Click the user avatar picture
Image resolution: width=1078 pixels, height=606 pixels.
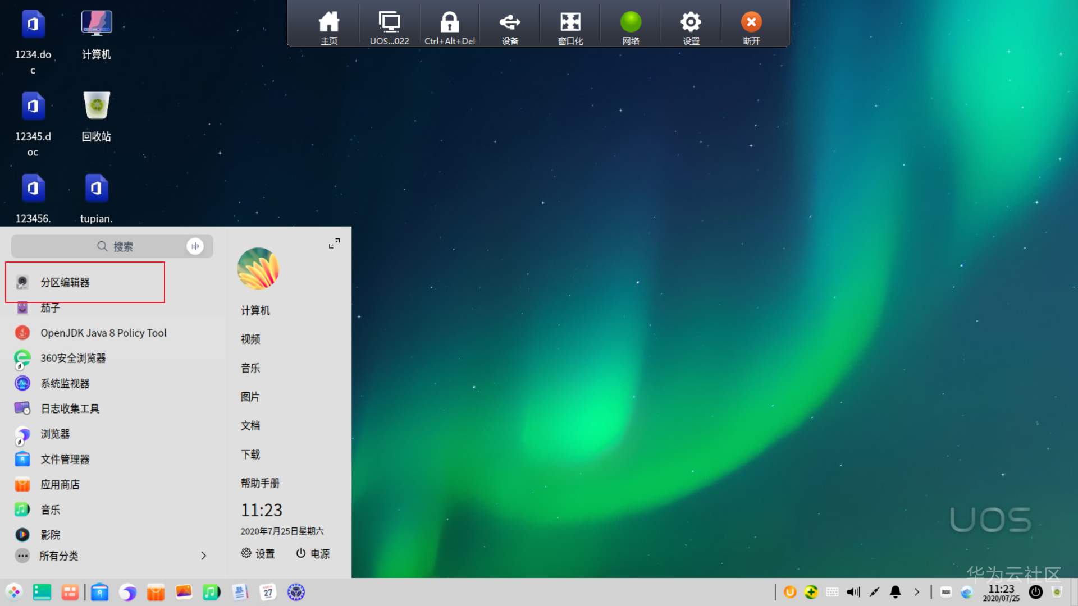[258, 269]
